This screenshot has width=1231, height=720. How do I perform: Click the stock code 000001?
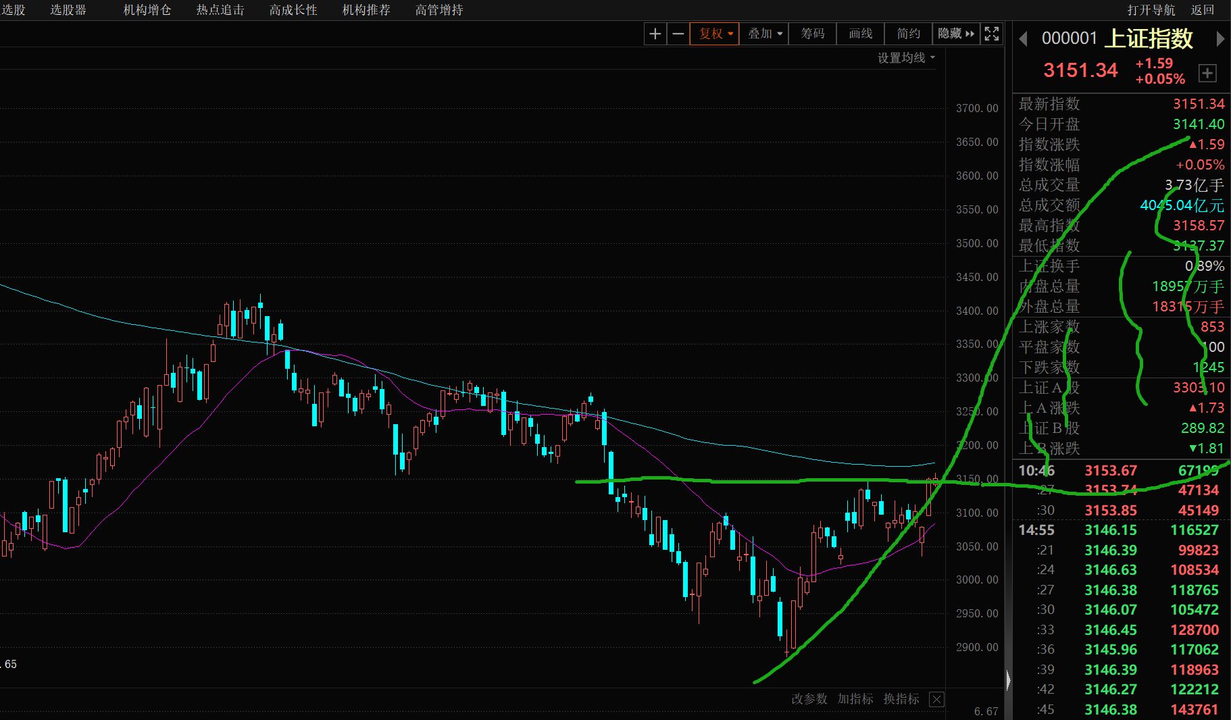coord(1070,38)
